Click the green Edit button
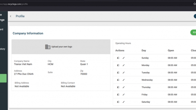 [x=193, y=32]
